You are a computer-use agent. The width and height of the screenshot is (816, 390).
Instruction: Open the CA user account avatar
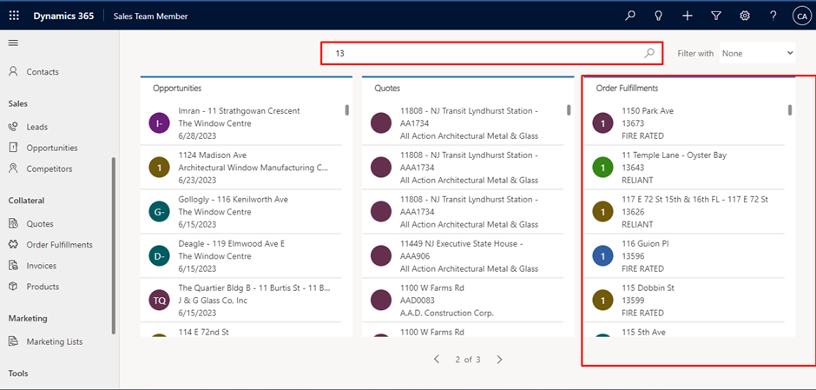click(800, 16)
